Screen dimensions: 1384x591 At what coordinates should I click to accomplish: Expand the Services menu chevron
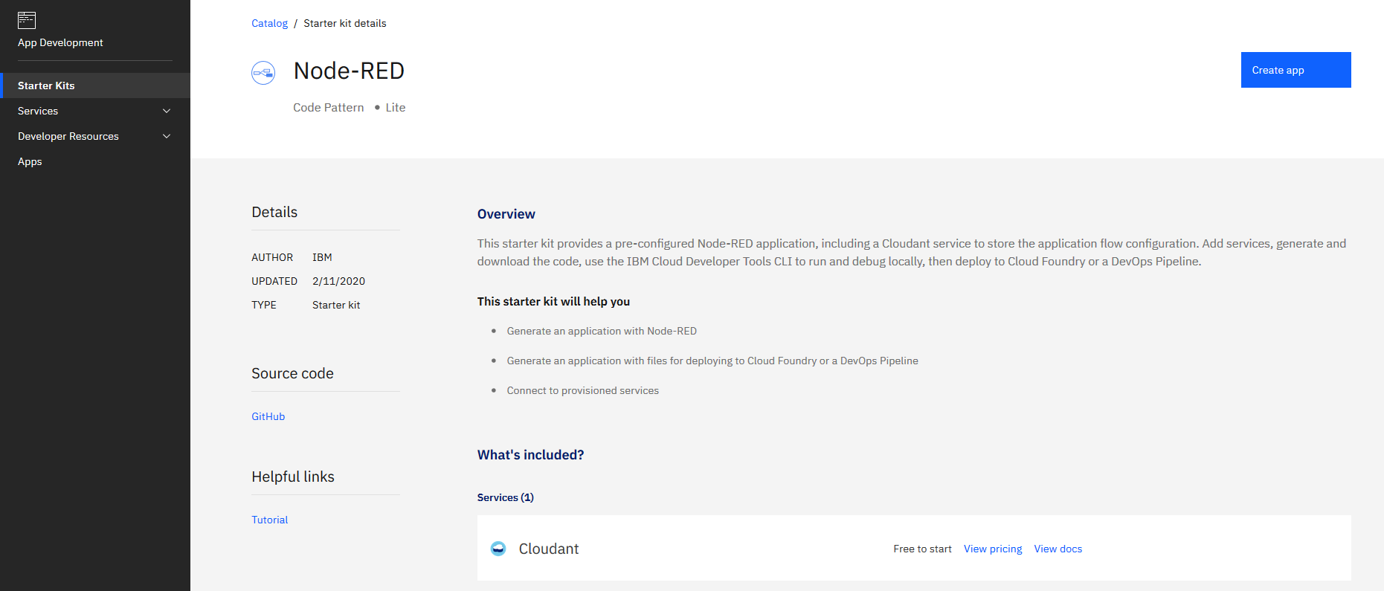tap(167, 111)
